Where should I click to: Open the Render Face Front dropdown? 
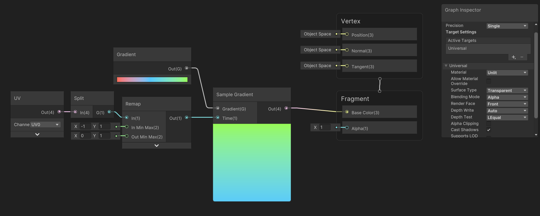click(x=507, y=104)
